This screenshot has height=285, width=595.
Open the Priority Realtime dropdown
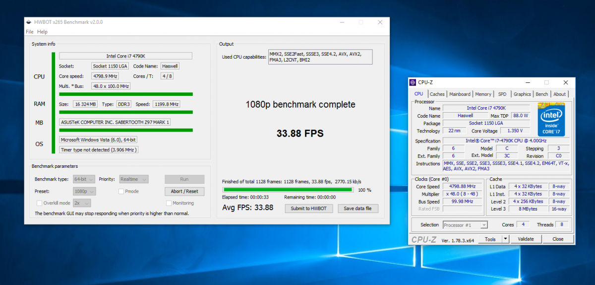tap(133, 179)
